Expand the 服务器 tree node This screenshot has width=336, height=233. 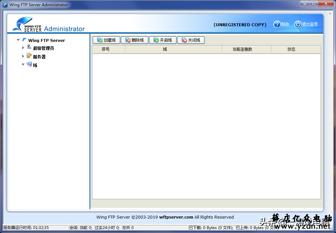23,56
